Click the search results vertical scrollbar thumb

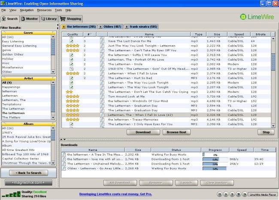tap(273, 62)
